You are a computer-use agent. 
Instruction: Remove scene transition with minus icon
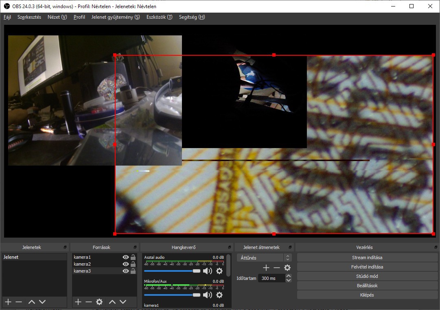coord(277,268)
